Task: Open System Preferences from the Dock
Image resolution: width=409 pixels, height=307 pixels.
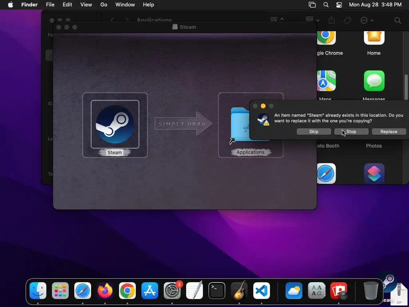Action: [x=172, y=291]
